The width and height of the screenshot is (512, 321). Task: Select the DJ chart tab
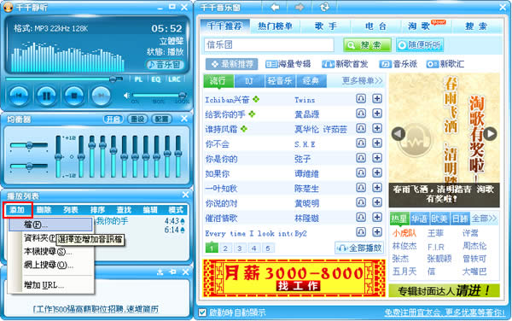249,81
